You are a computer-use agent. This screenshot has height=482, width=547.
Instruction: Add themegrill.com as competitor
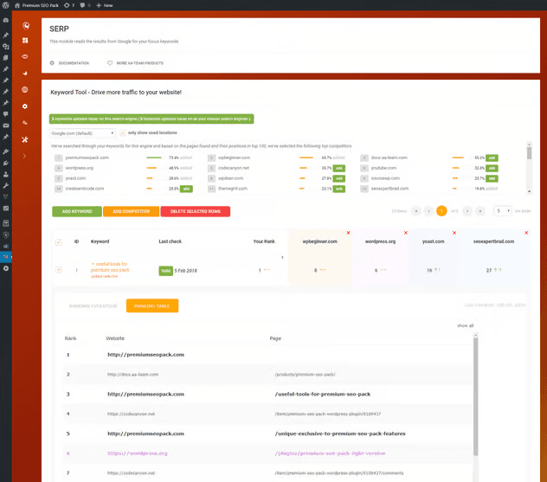(x=338, y=189)
